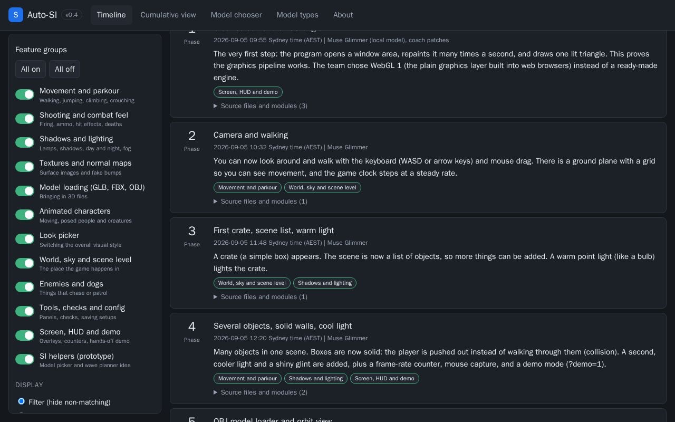Screen dimensions: 675x422
Task: Switch to Cumulative view tab
Action: 168,15
